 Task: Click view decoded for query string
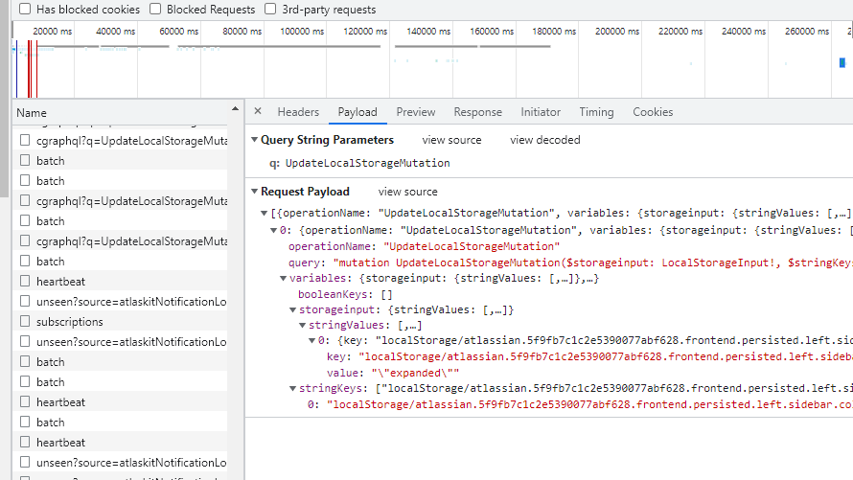tap(544, 140)
